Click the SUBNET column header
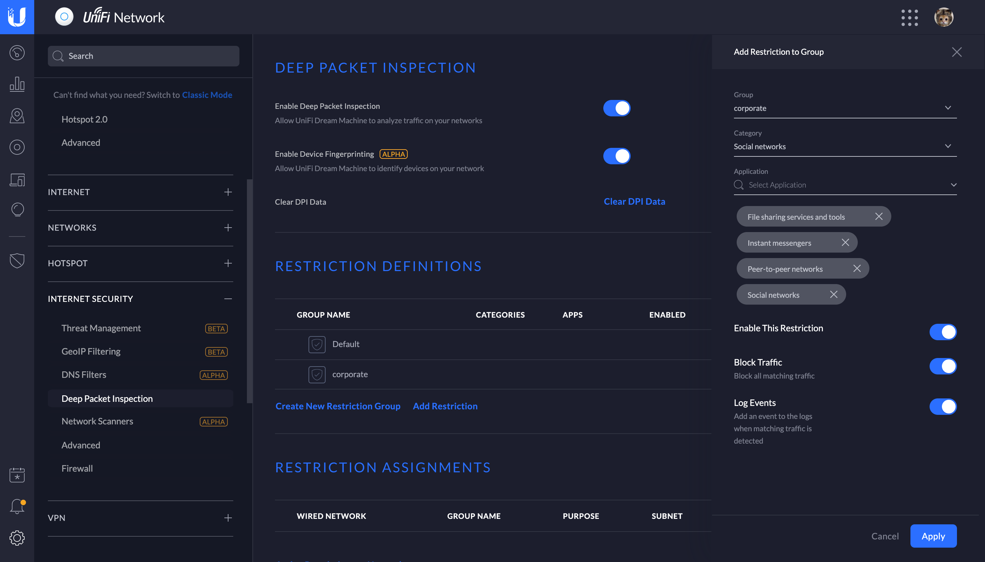This screenshot has width=985, height=562. coord(667,516)
